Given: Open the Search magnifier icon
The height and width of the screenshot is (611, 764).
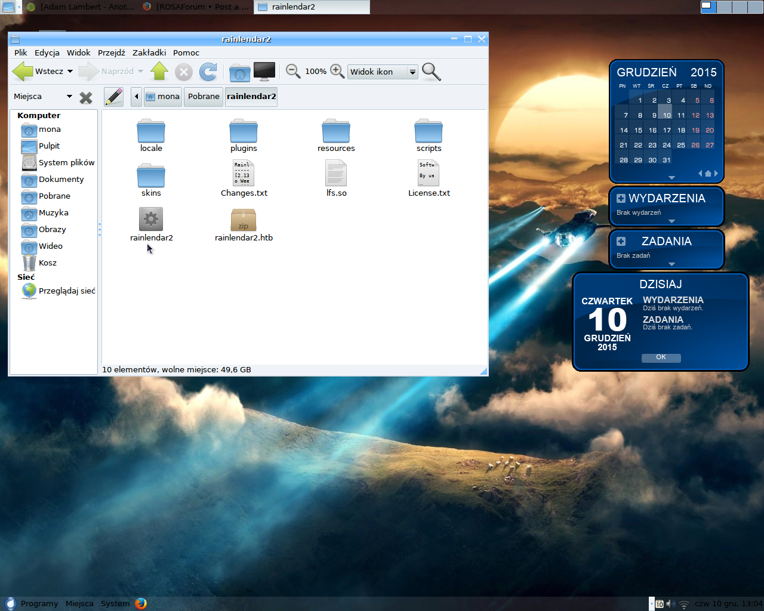Looking at the screenshot, I should (x=431, y=72).
